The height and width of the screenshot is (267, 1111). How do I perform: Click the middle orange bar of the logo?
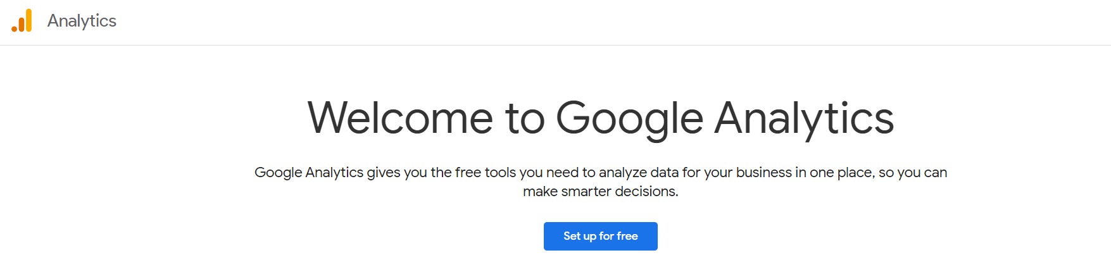pyautogui.click(x=22, y=24)
